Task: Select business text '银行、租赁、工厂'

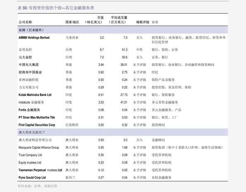Action: pos(165,118)
